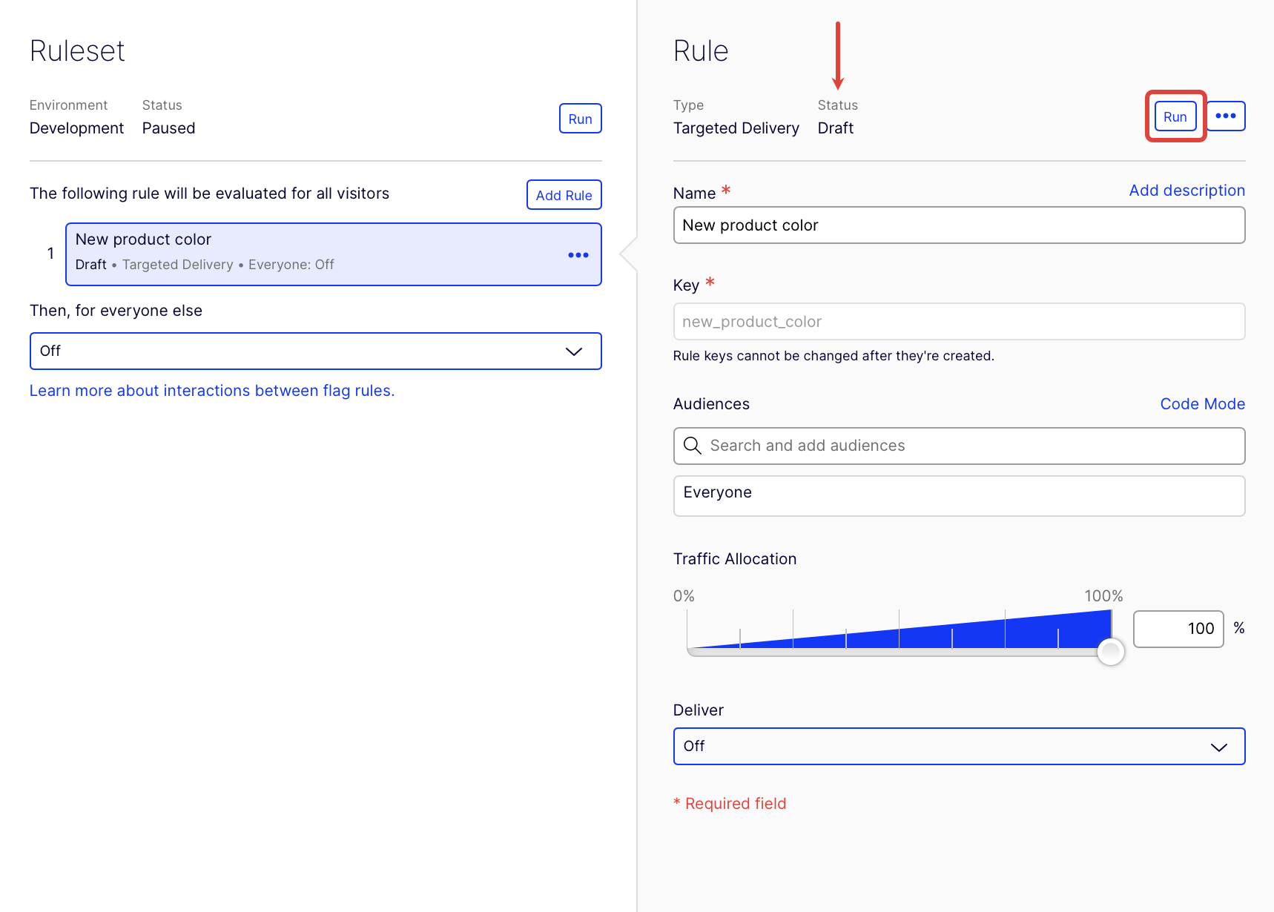This screenshot has width=1274, height=912.
Task: Select the New product color rule card
Action: click(311, 254)
